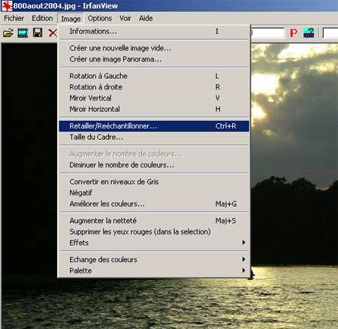Screen dimensions: 338x329
Task: Select Créer une image Panorama...
Action: pos(154,59)
